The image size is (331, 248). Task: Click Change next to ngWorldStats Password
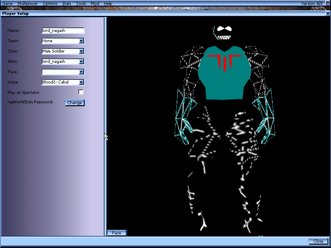tap(75, 103)
